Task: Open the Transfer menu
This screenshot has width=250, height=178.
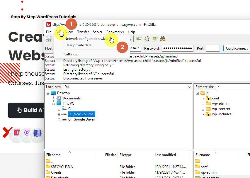Action: (x=83, y=32)
